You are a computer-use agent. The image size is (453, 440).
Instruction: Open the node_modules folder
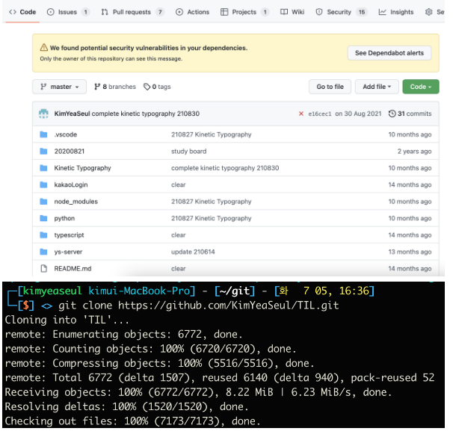76,202
